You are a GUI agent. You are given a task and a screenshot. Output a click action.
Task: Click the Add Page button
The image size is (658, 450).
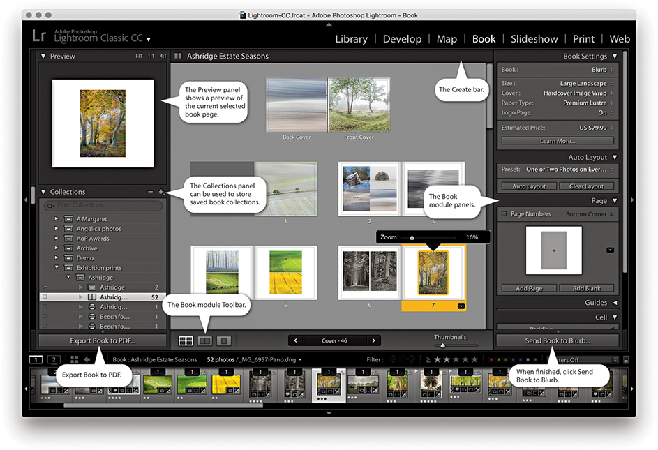529,288
